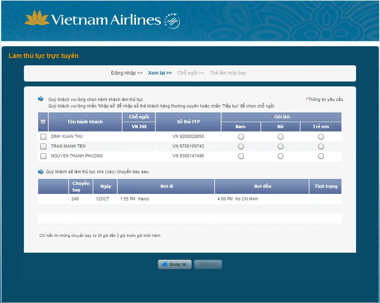380x303 pixels.
Task: Check the box for NGUYEN THANH PHUONG
Action: [43, 156]
